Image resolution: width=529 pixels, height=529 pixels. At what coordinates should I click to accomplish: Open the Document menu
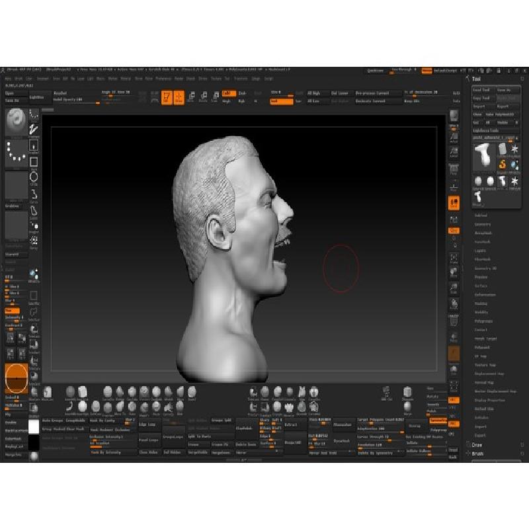click(x=43, y=79)
